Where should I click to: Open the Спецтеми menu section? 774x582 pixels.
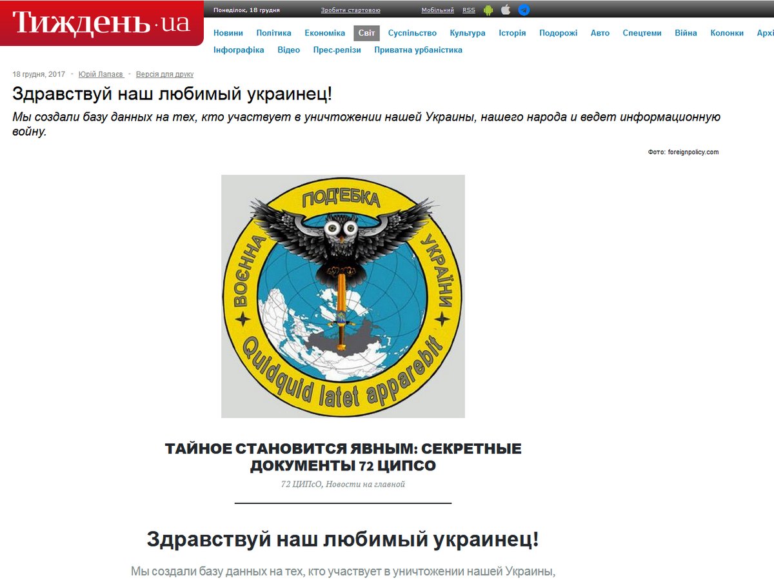click(642, 33)
